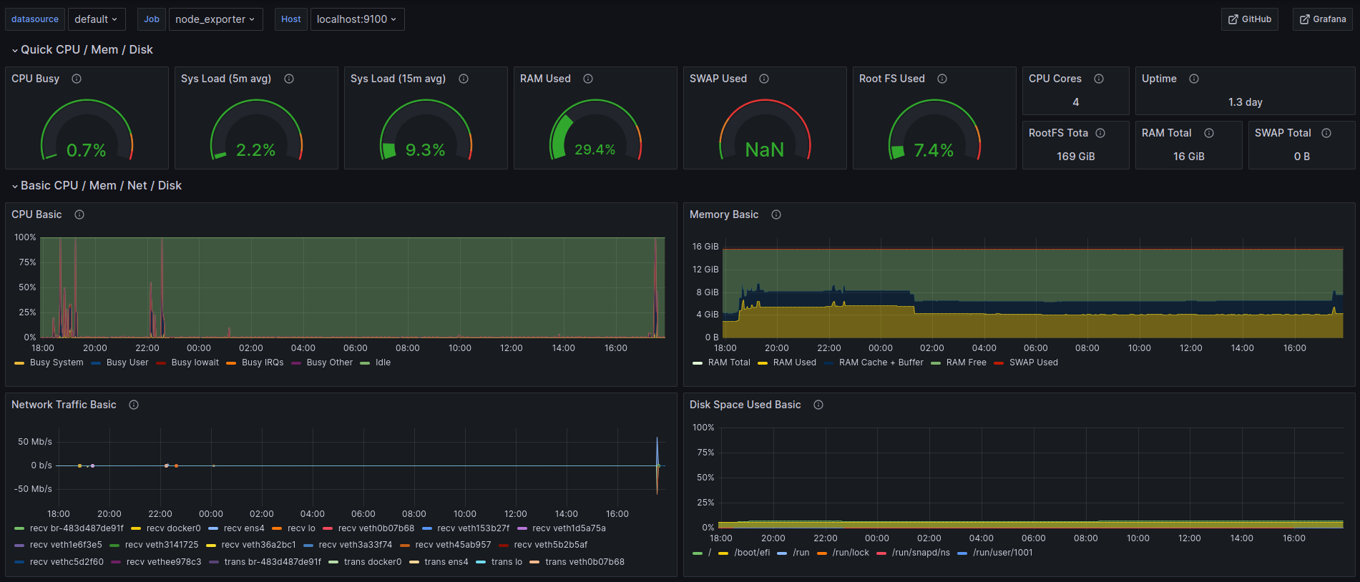
Task: Click the SWAP Total info icon
Action: 1326,133
